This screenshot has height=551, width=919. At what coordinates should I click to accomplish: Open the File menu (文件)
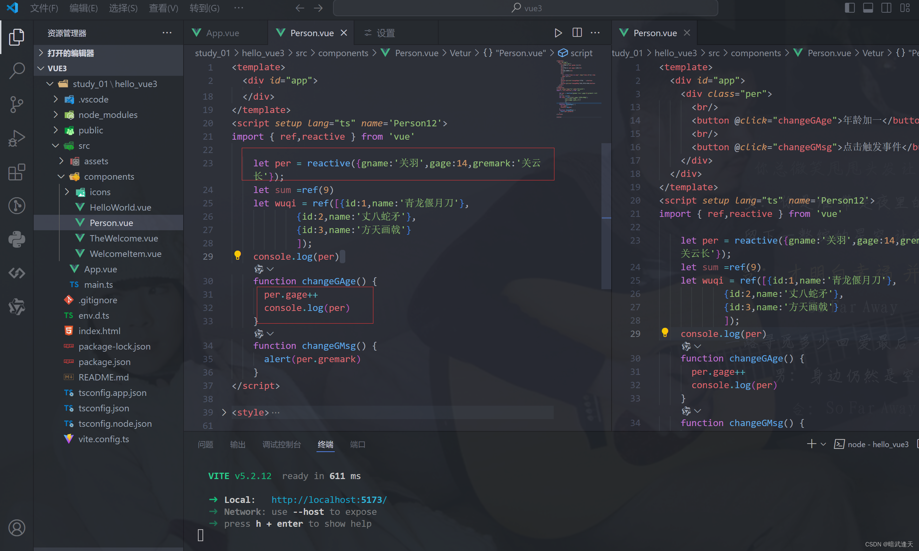point(44,8)
